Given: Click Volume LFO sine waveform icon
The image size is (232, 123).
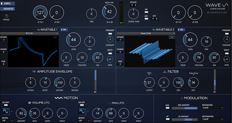Looking at the screenshot, I should pyautogui.click(x=6, y=111).
